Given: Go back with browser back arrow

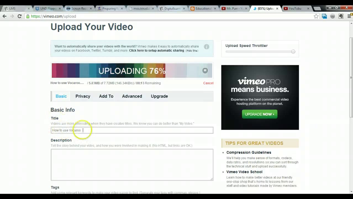Looking at the screenshot, I should pos(4,16).
